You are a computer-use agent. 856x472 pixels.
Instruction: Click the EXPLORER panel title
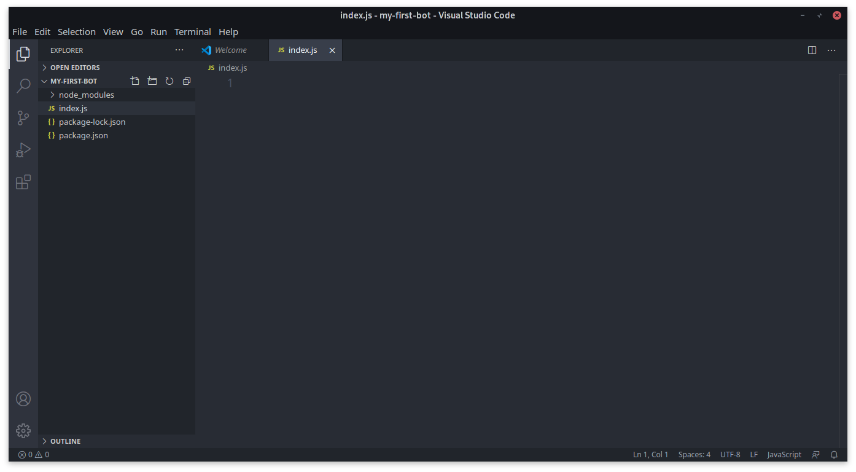[66, 50]
